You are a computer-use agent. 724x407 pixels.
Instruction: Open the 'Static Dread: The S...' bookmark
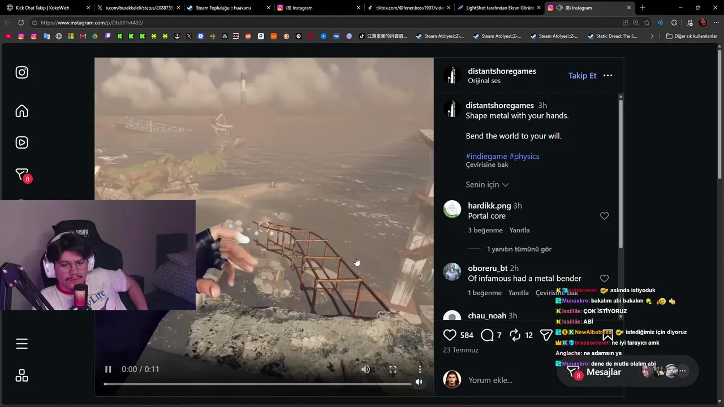(613, 36)
